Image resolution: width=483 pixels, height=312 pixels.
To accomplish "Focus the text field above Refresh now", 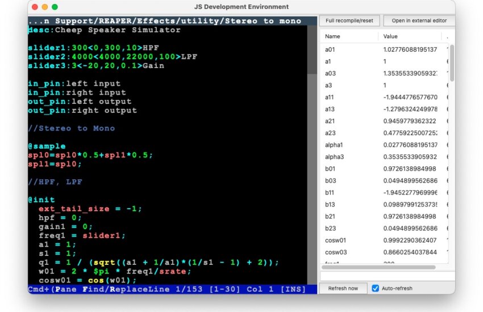I will [386, 276].
